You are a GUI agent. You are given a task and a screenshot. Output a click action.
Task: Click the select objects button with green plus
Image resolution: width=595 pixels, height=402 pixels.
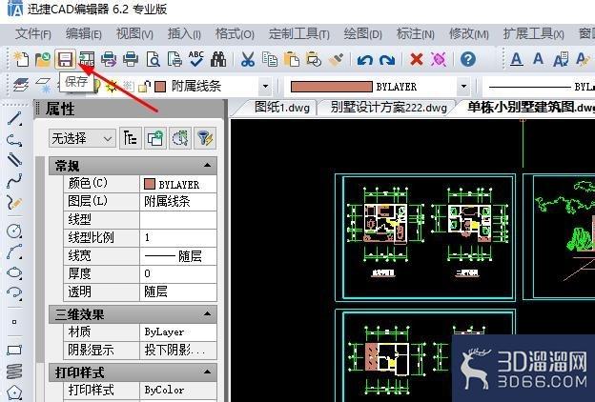(x=154, y=138)
